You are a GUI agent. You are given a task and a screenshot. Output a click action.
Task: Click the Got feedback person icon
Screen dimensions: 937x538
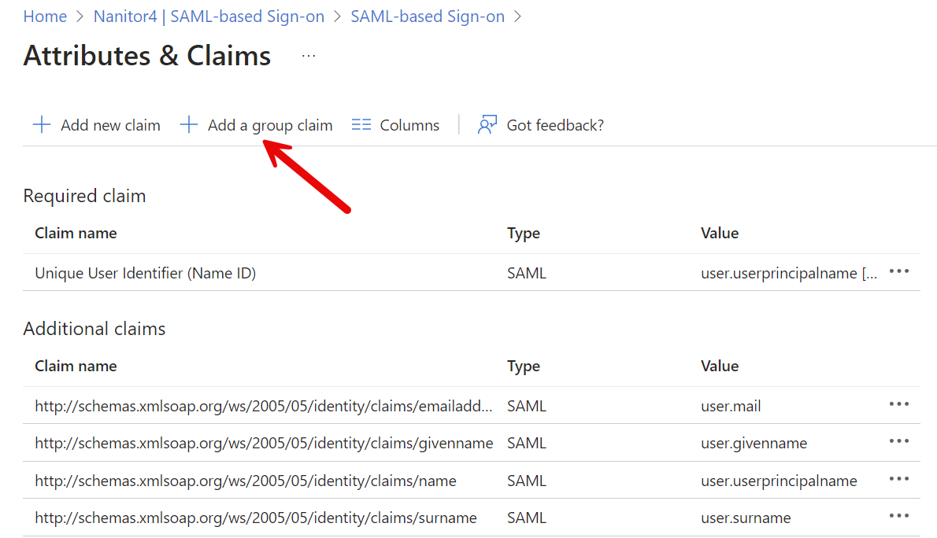(x=487, y=125)
